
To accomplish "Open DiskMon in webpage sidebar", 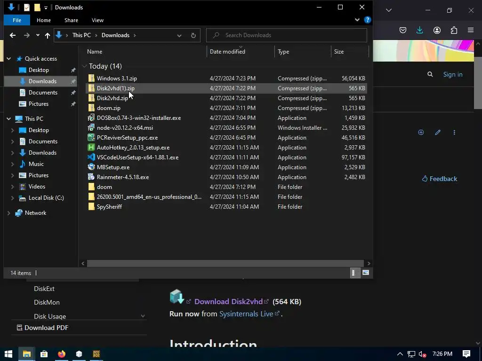I will tap(47, 302).
